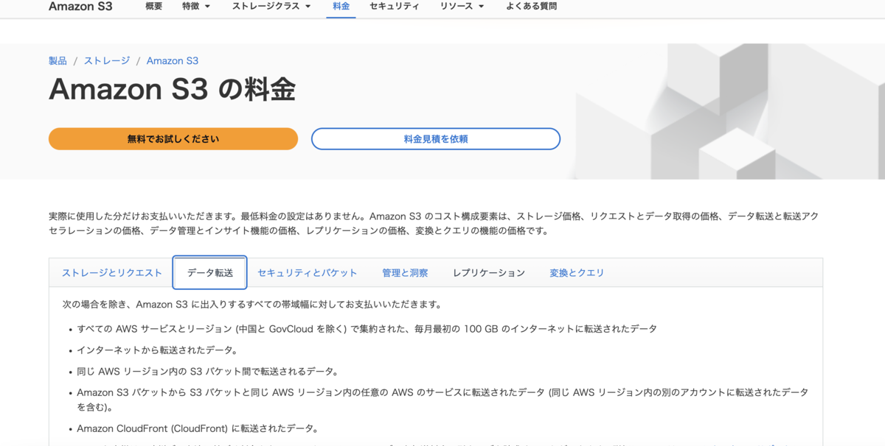
Task: Click the Amazon CloudFront (CloudFront) bullet text
Action: click(198, 428)
